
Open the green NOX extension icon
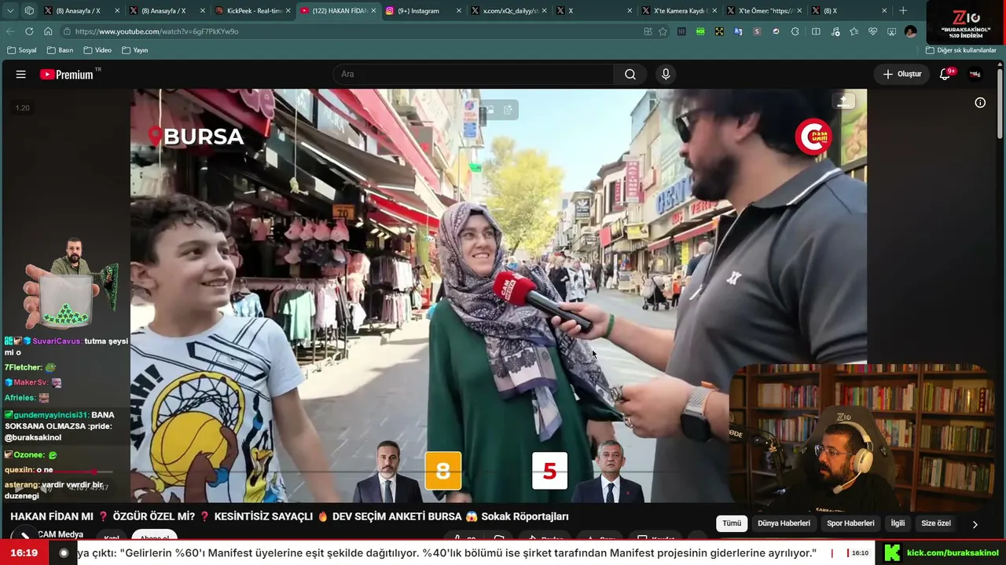[700, 31]
